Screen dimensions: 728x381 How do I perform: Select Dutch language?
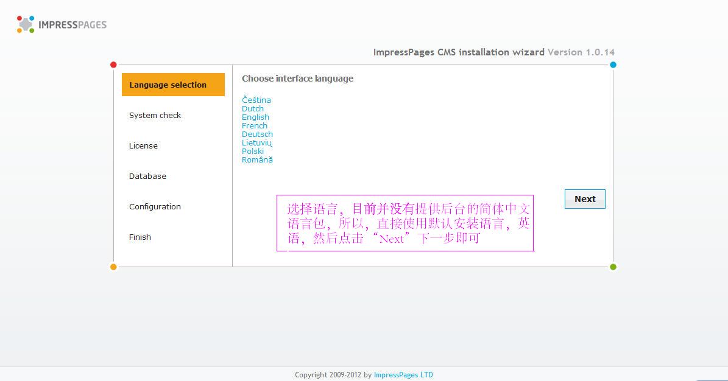pos(253,108)
